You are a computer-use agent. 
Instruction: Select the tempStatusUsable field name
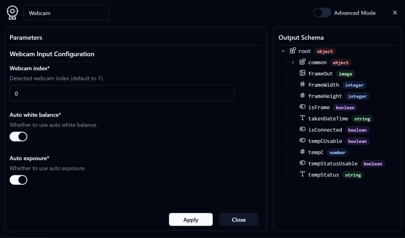pyautogui.click(x=333, y=164)
